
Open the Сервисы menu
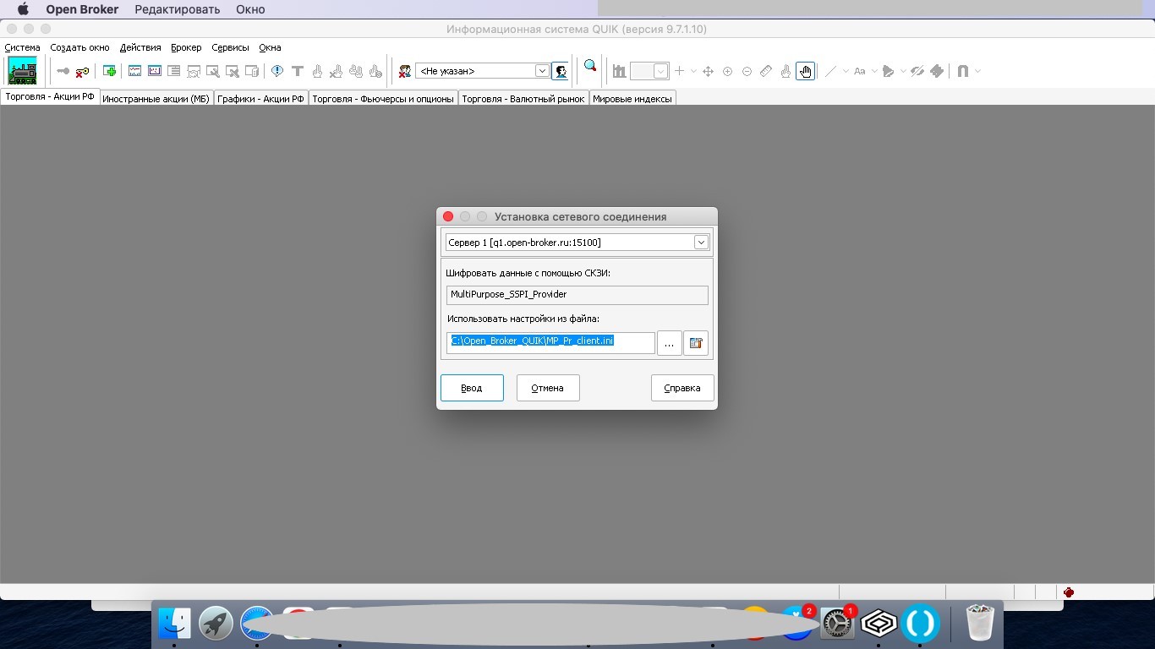click(230, 47)
